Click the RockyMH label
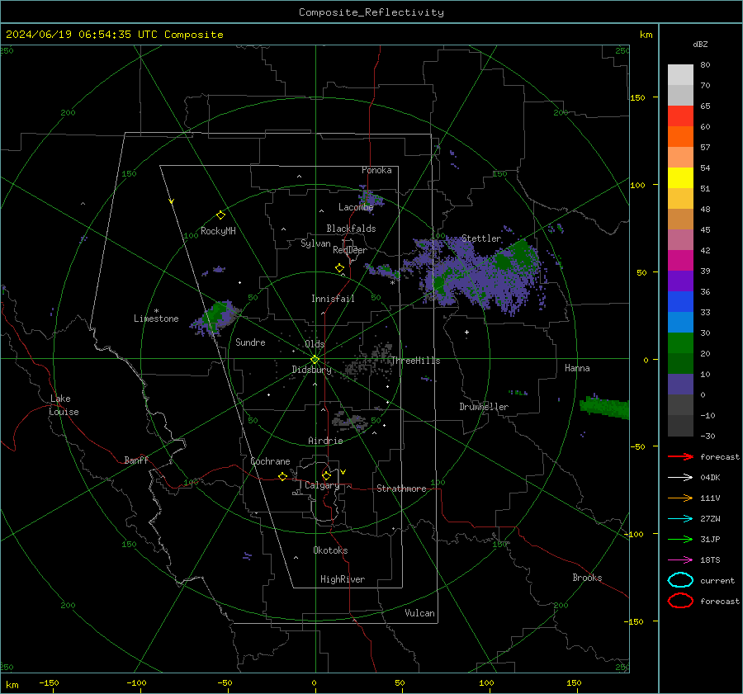 pyautogui.click(x=218, y=231)
